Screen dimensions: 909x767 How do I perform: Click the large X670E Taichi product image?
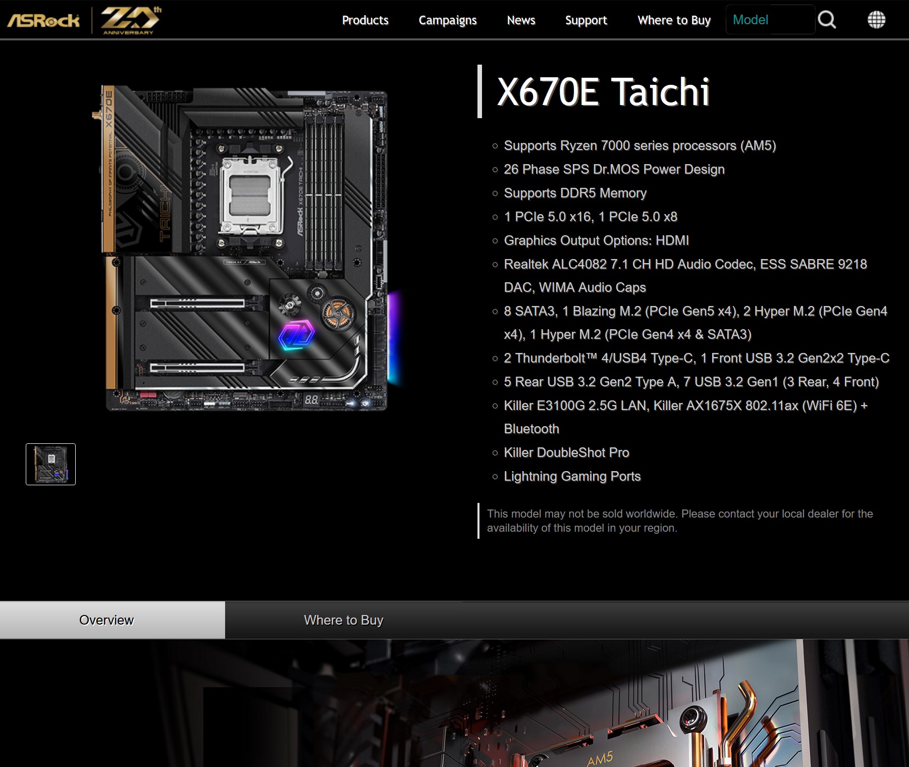pos(247,248)
